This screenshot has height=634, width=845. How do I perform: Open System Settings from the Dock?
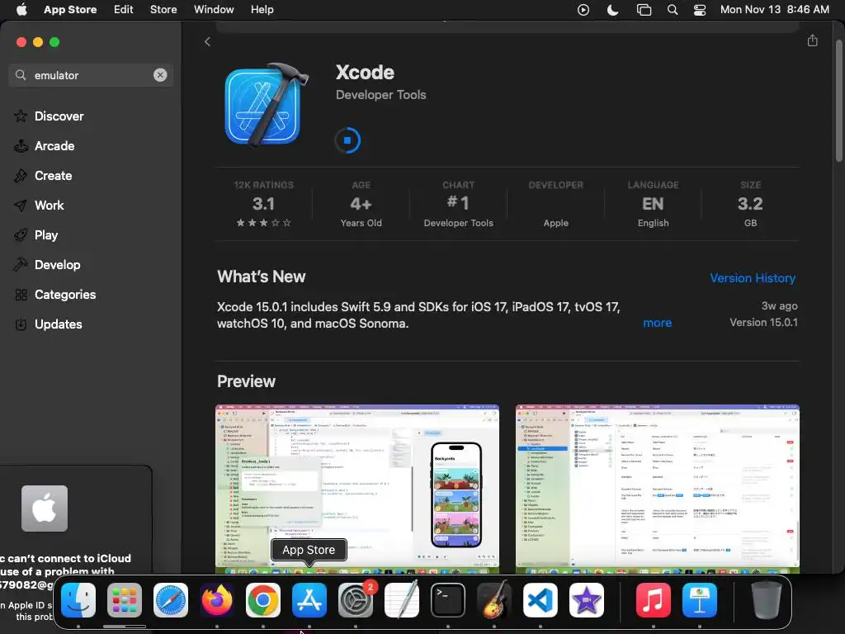[x=356, y=600]
